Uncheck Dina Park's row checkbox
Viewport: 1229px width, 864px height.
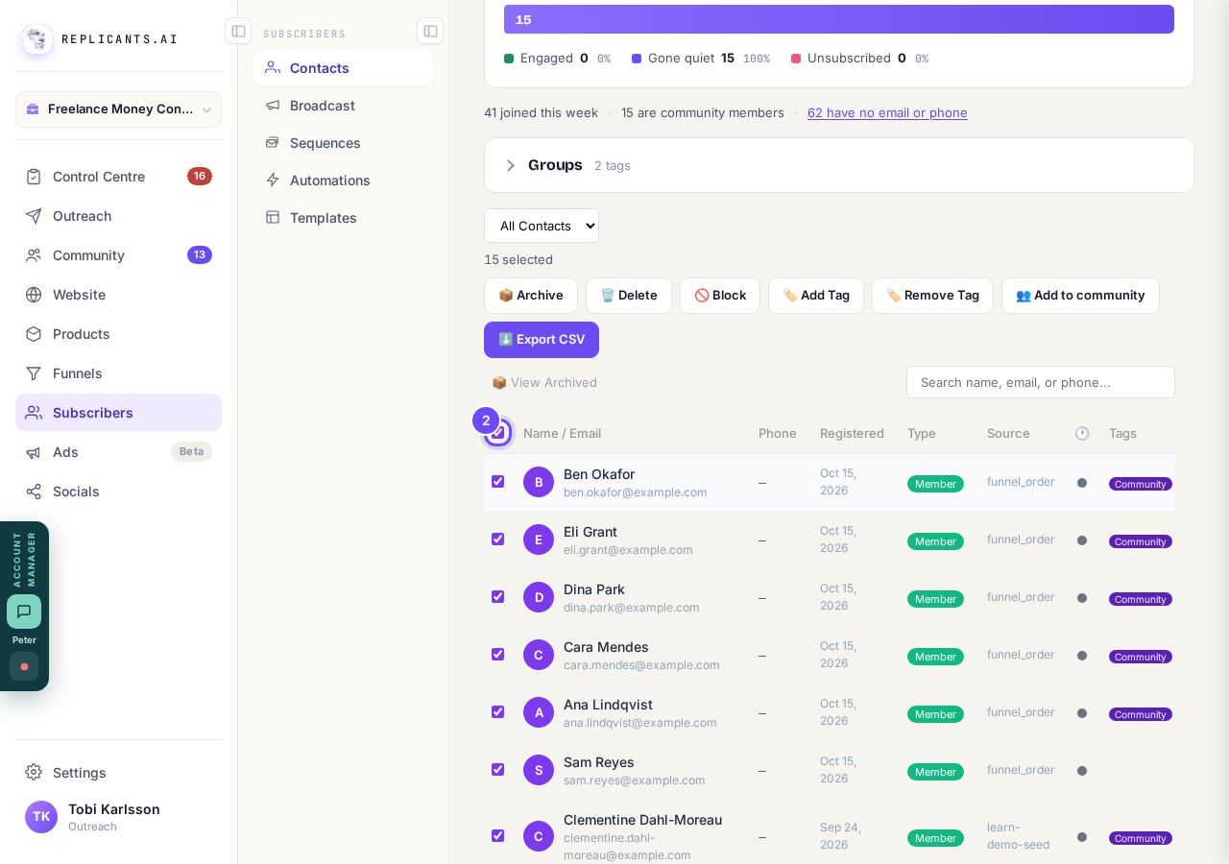[497, 597]
